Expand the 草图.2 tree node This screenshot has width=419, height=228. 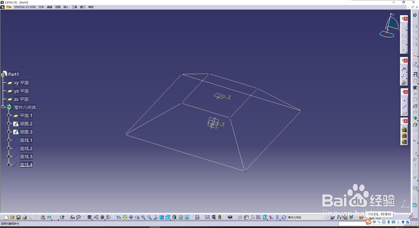tap(9, 124)
